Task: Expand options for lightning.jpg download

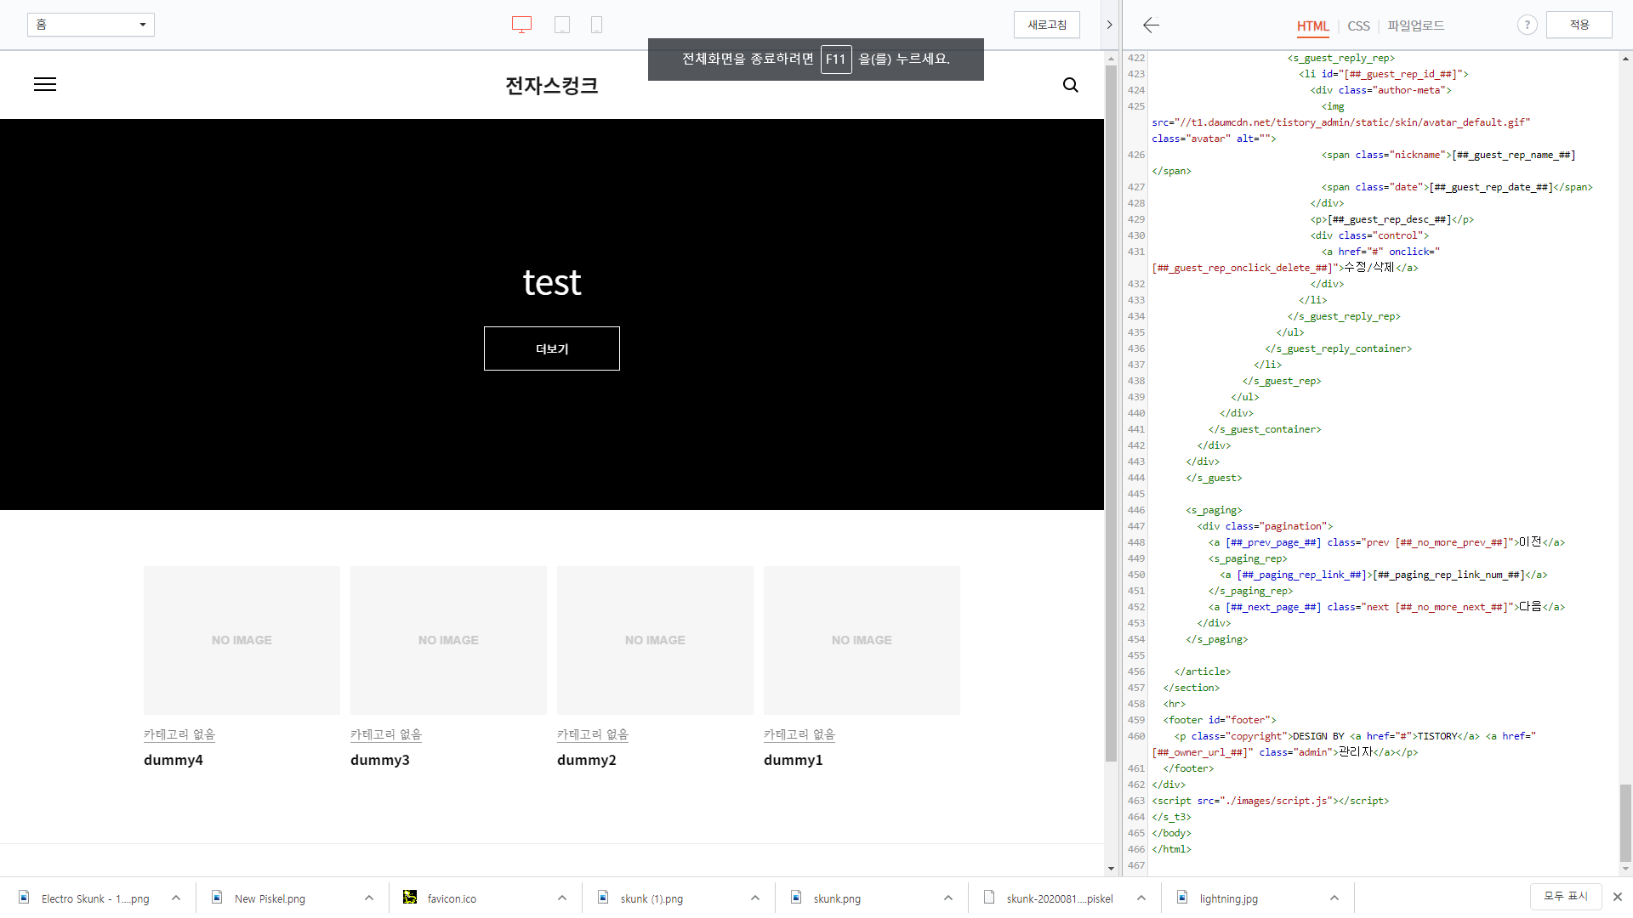Action: coord(1334,898)
